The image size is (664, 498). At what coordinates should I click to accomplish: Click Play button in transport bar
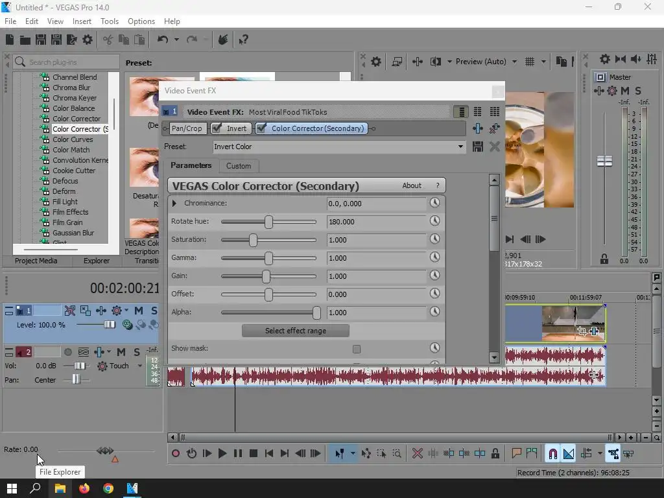222,453
